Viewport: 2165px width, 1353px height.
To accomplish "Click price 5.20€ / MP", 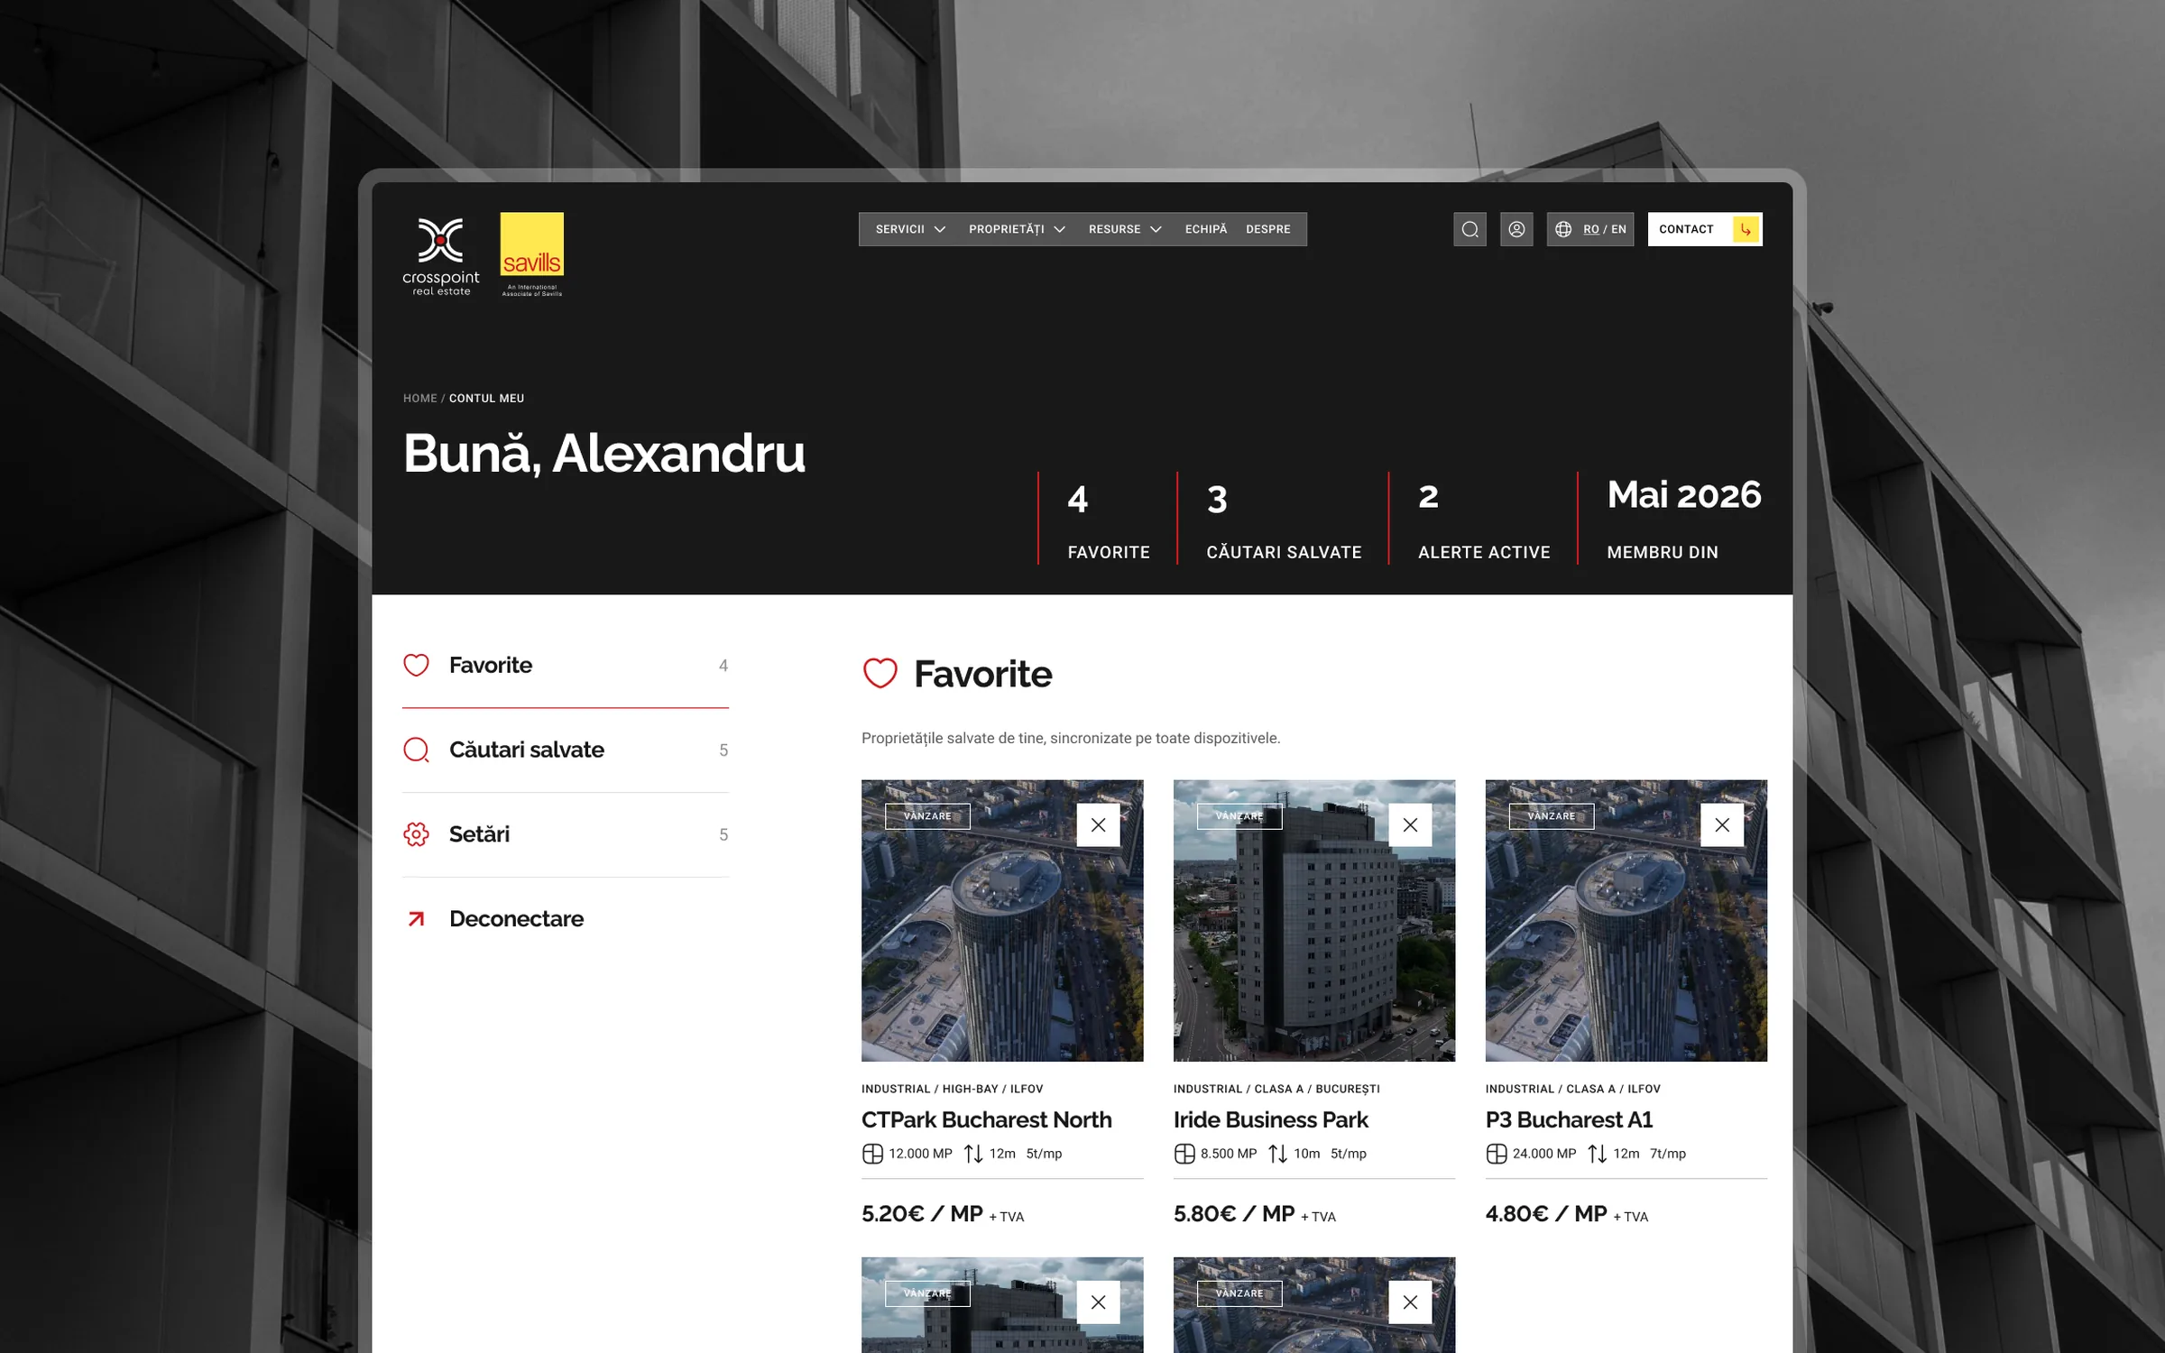I will pyautogui.click(x=922, y=1214).
